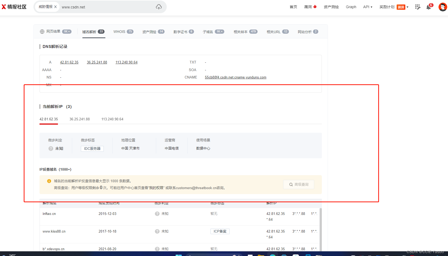Image resolution: width=448 pixels, height=256 pixels.
Task: Open the 网站分析 tab
Action: [x=308, y=32]
